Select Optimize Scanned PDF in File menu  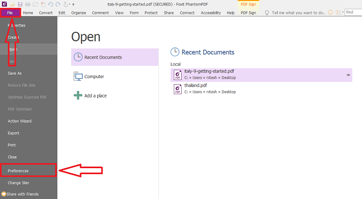pos(28,97)
